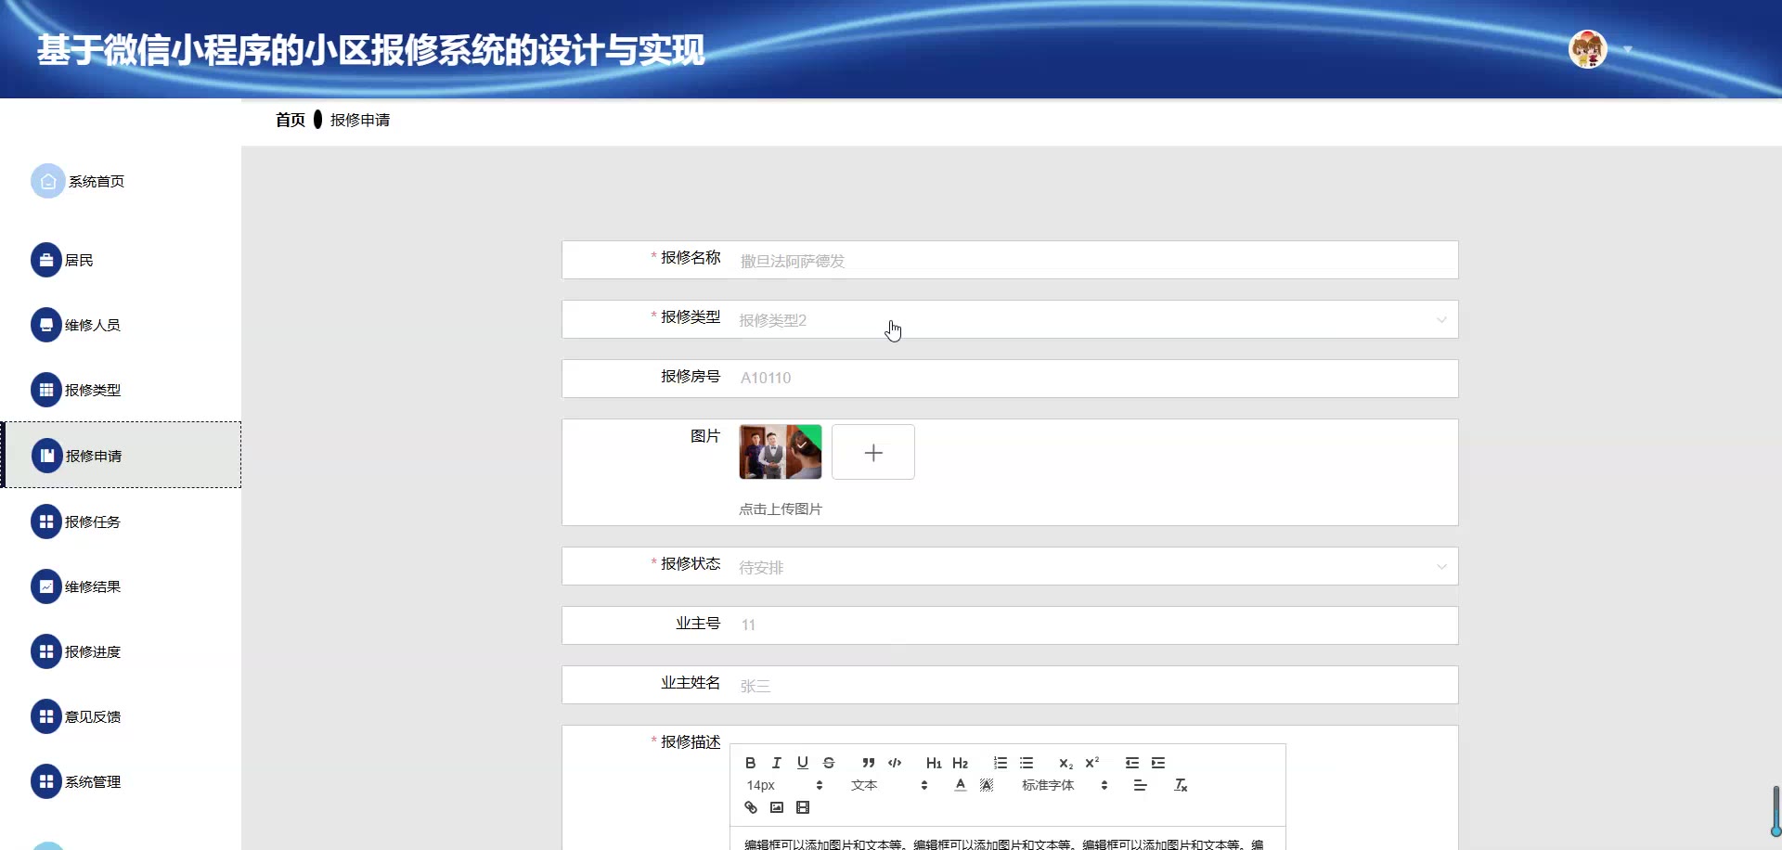Clear text formatting in the editor

click(1181, 785)
